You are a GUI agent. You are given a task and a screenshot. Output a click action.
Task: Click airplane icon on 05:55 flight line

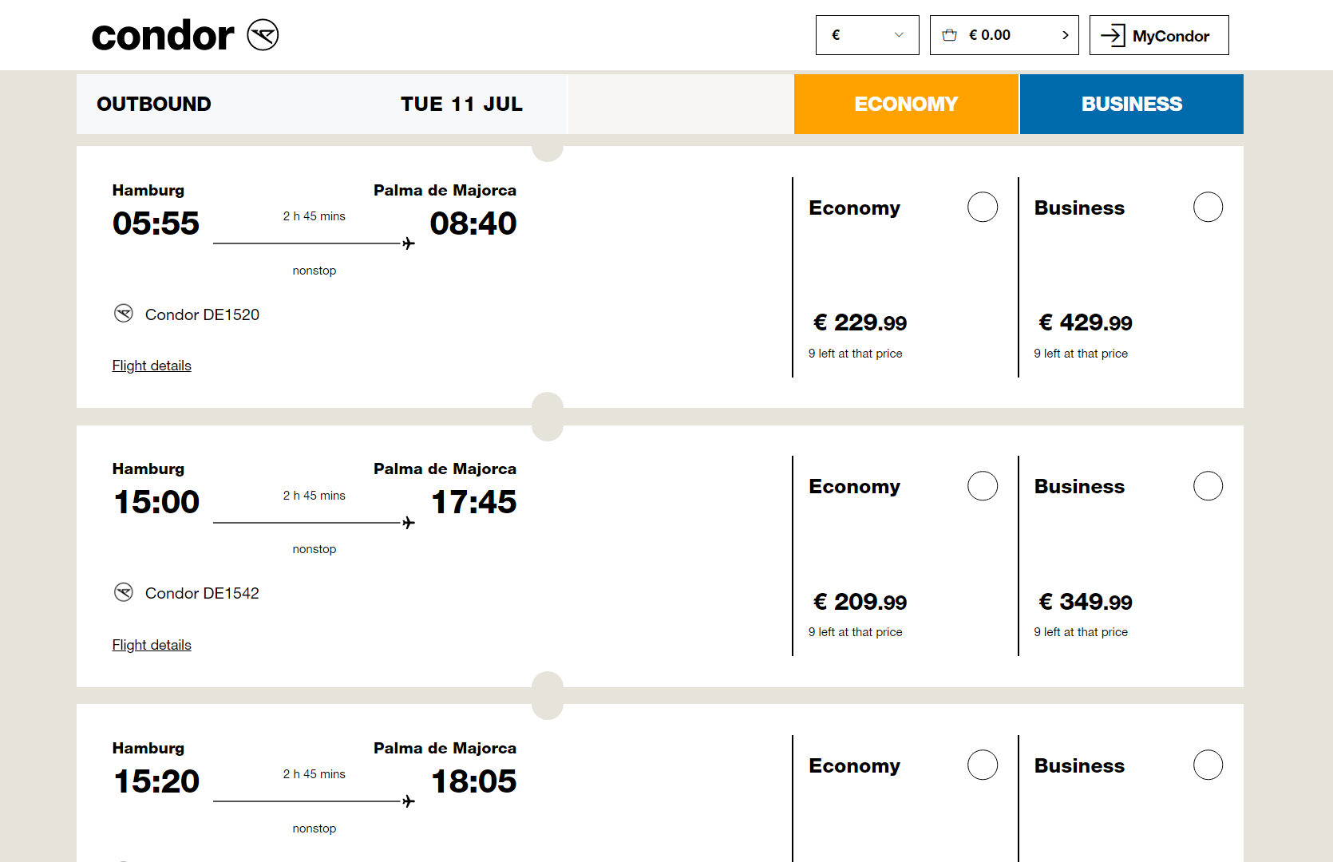409,243
